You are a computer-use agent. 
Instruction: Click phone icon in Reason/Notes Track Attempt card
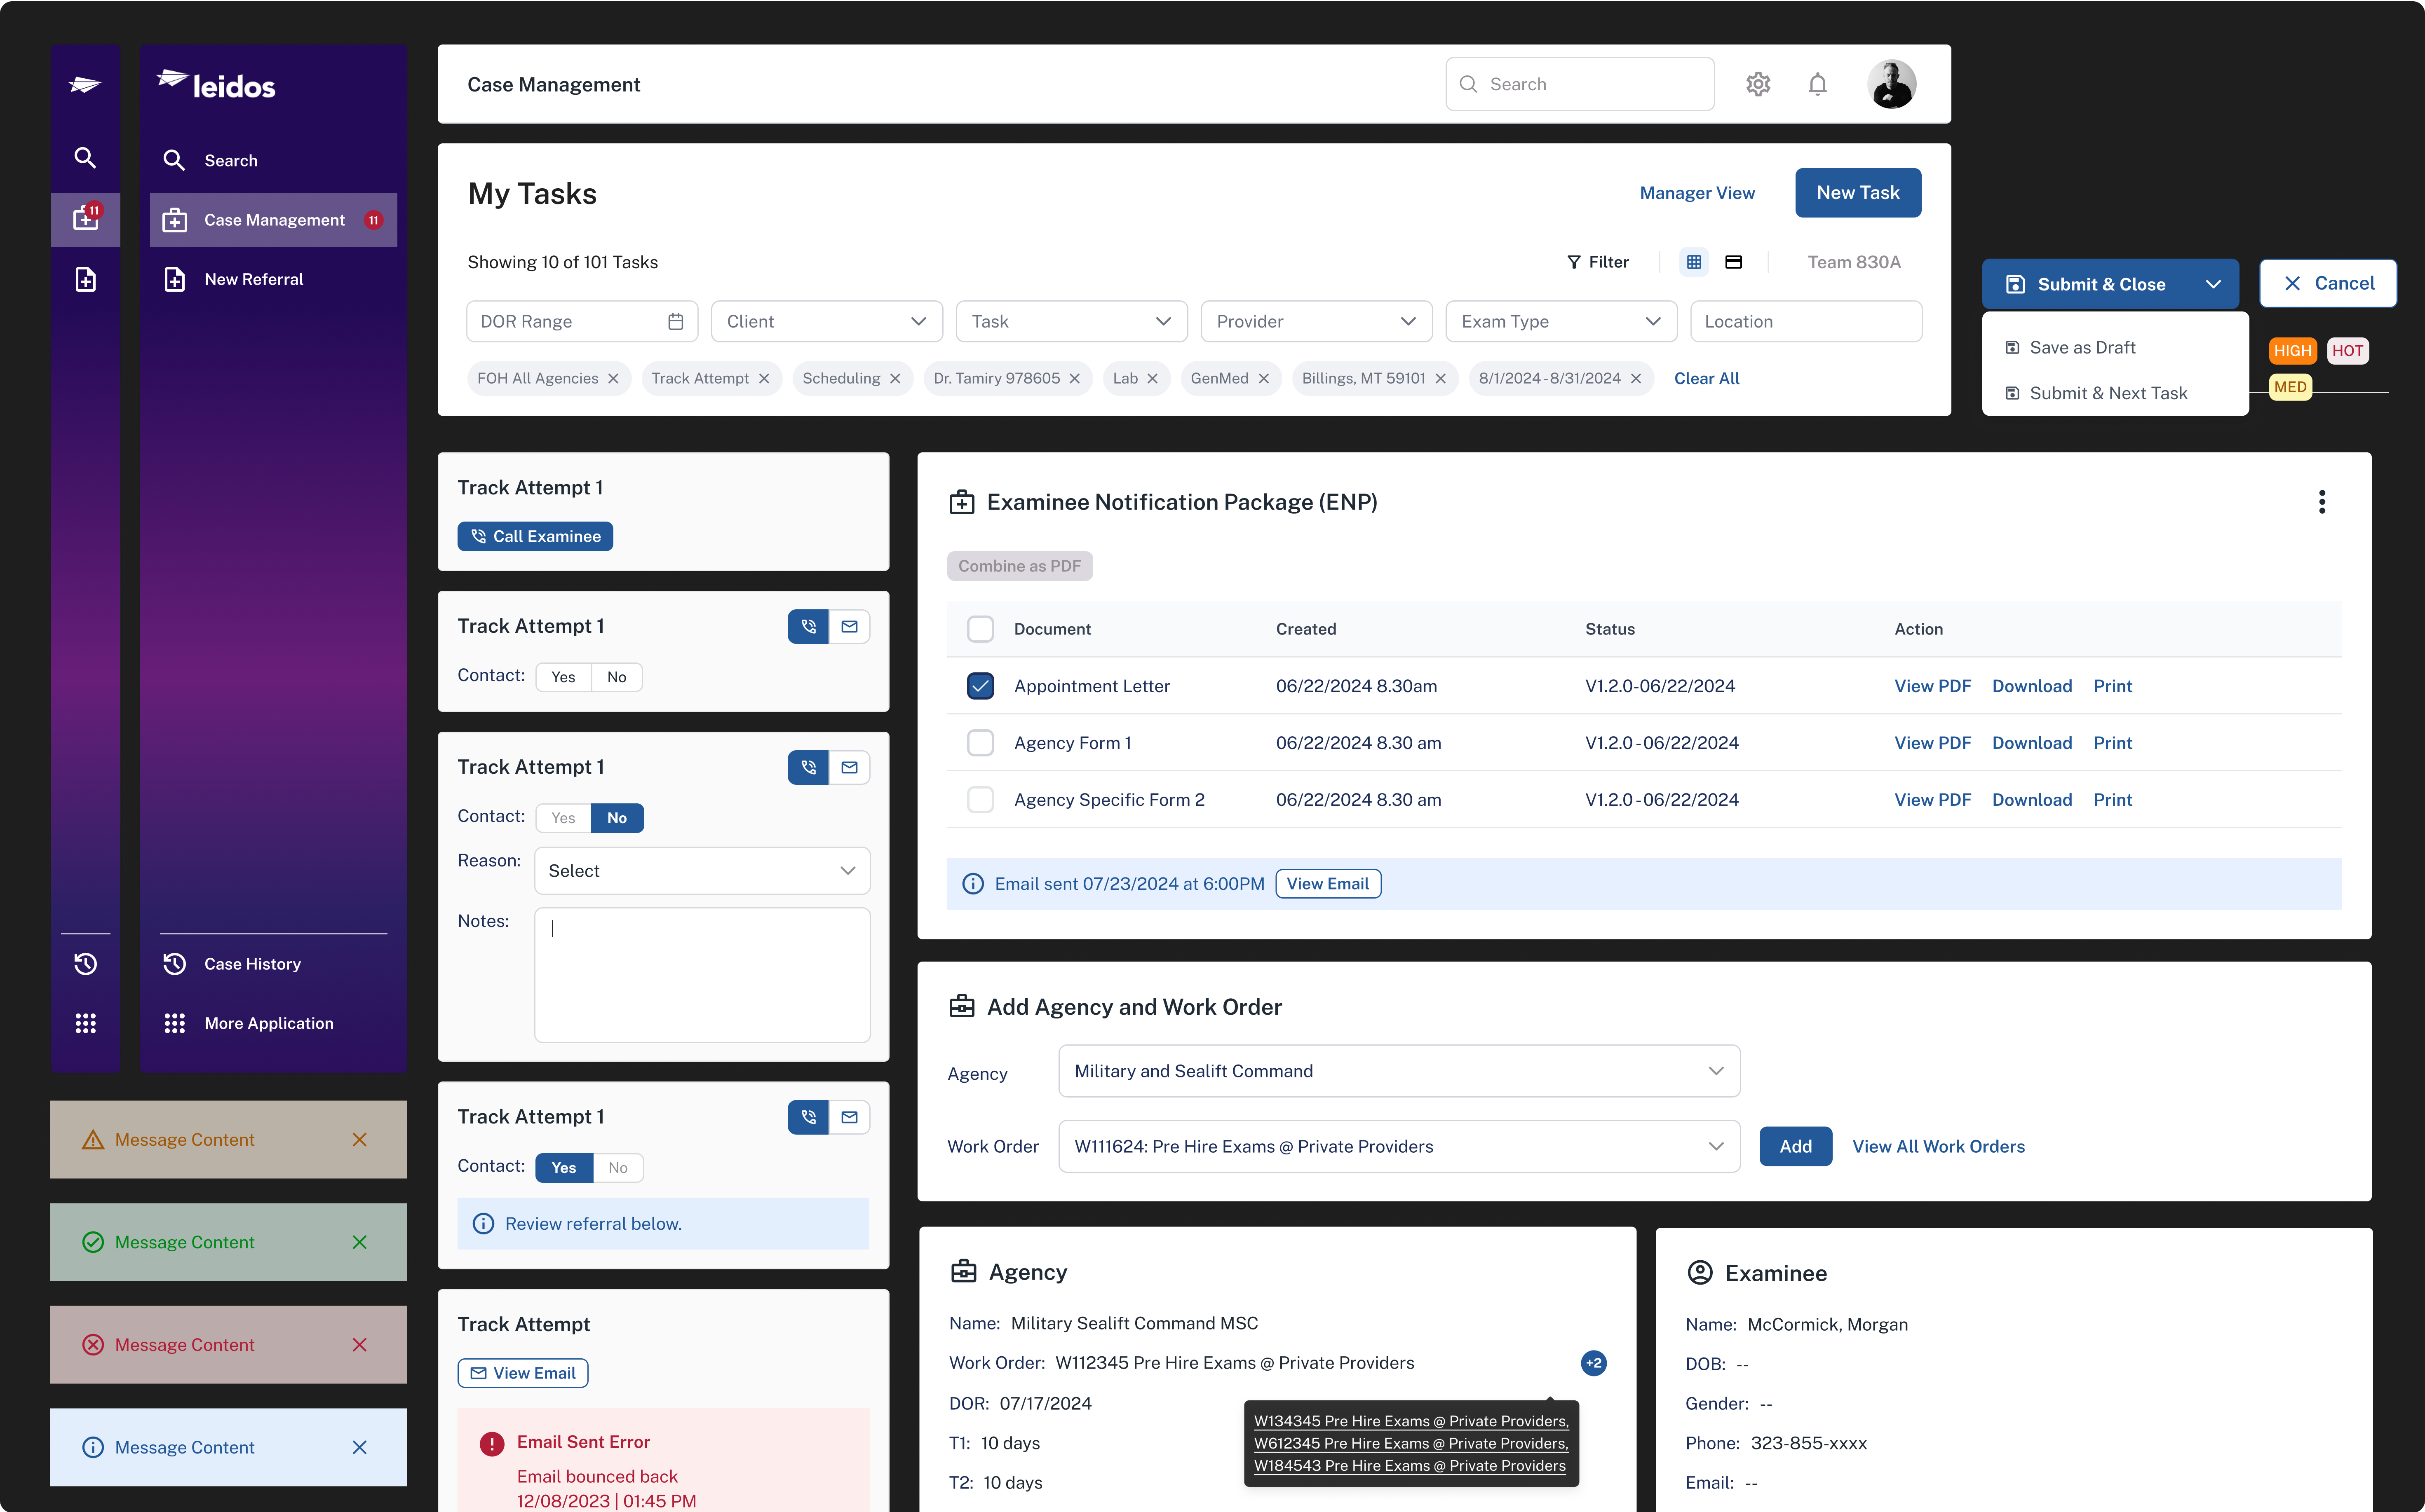(x=808, y=768)
